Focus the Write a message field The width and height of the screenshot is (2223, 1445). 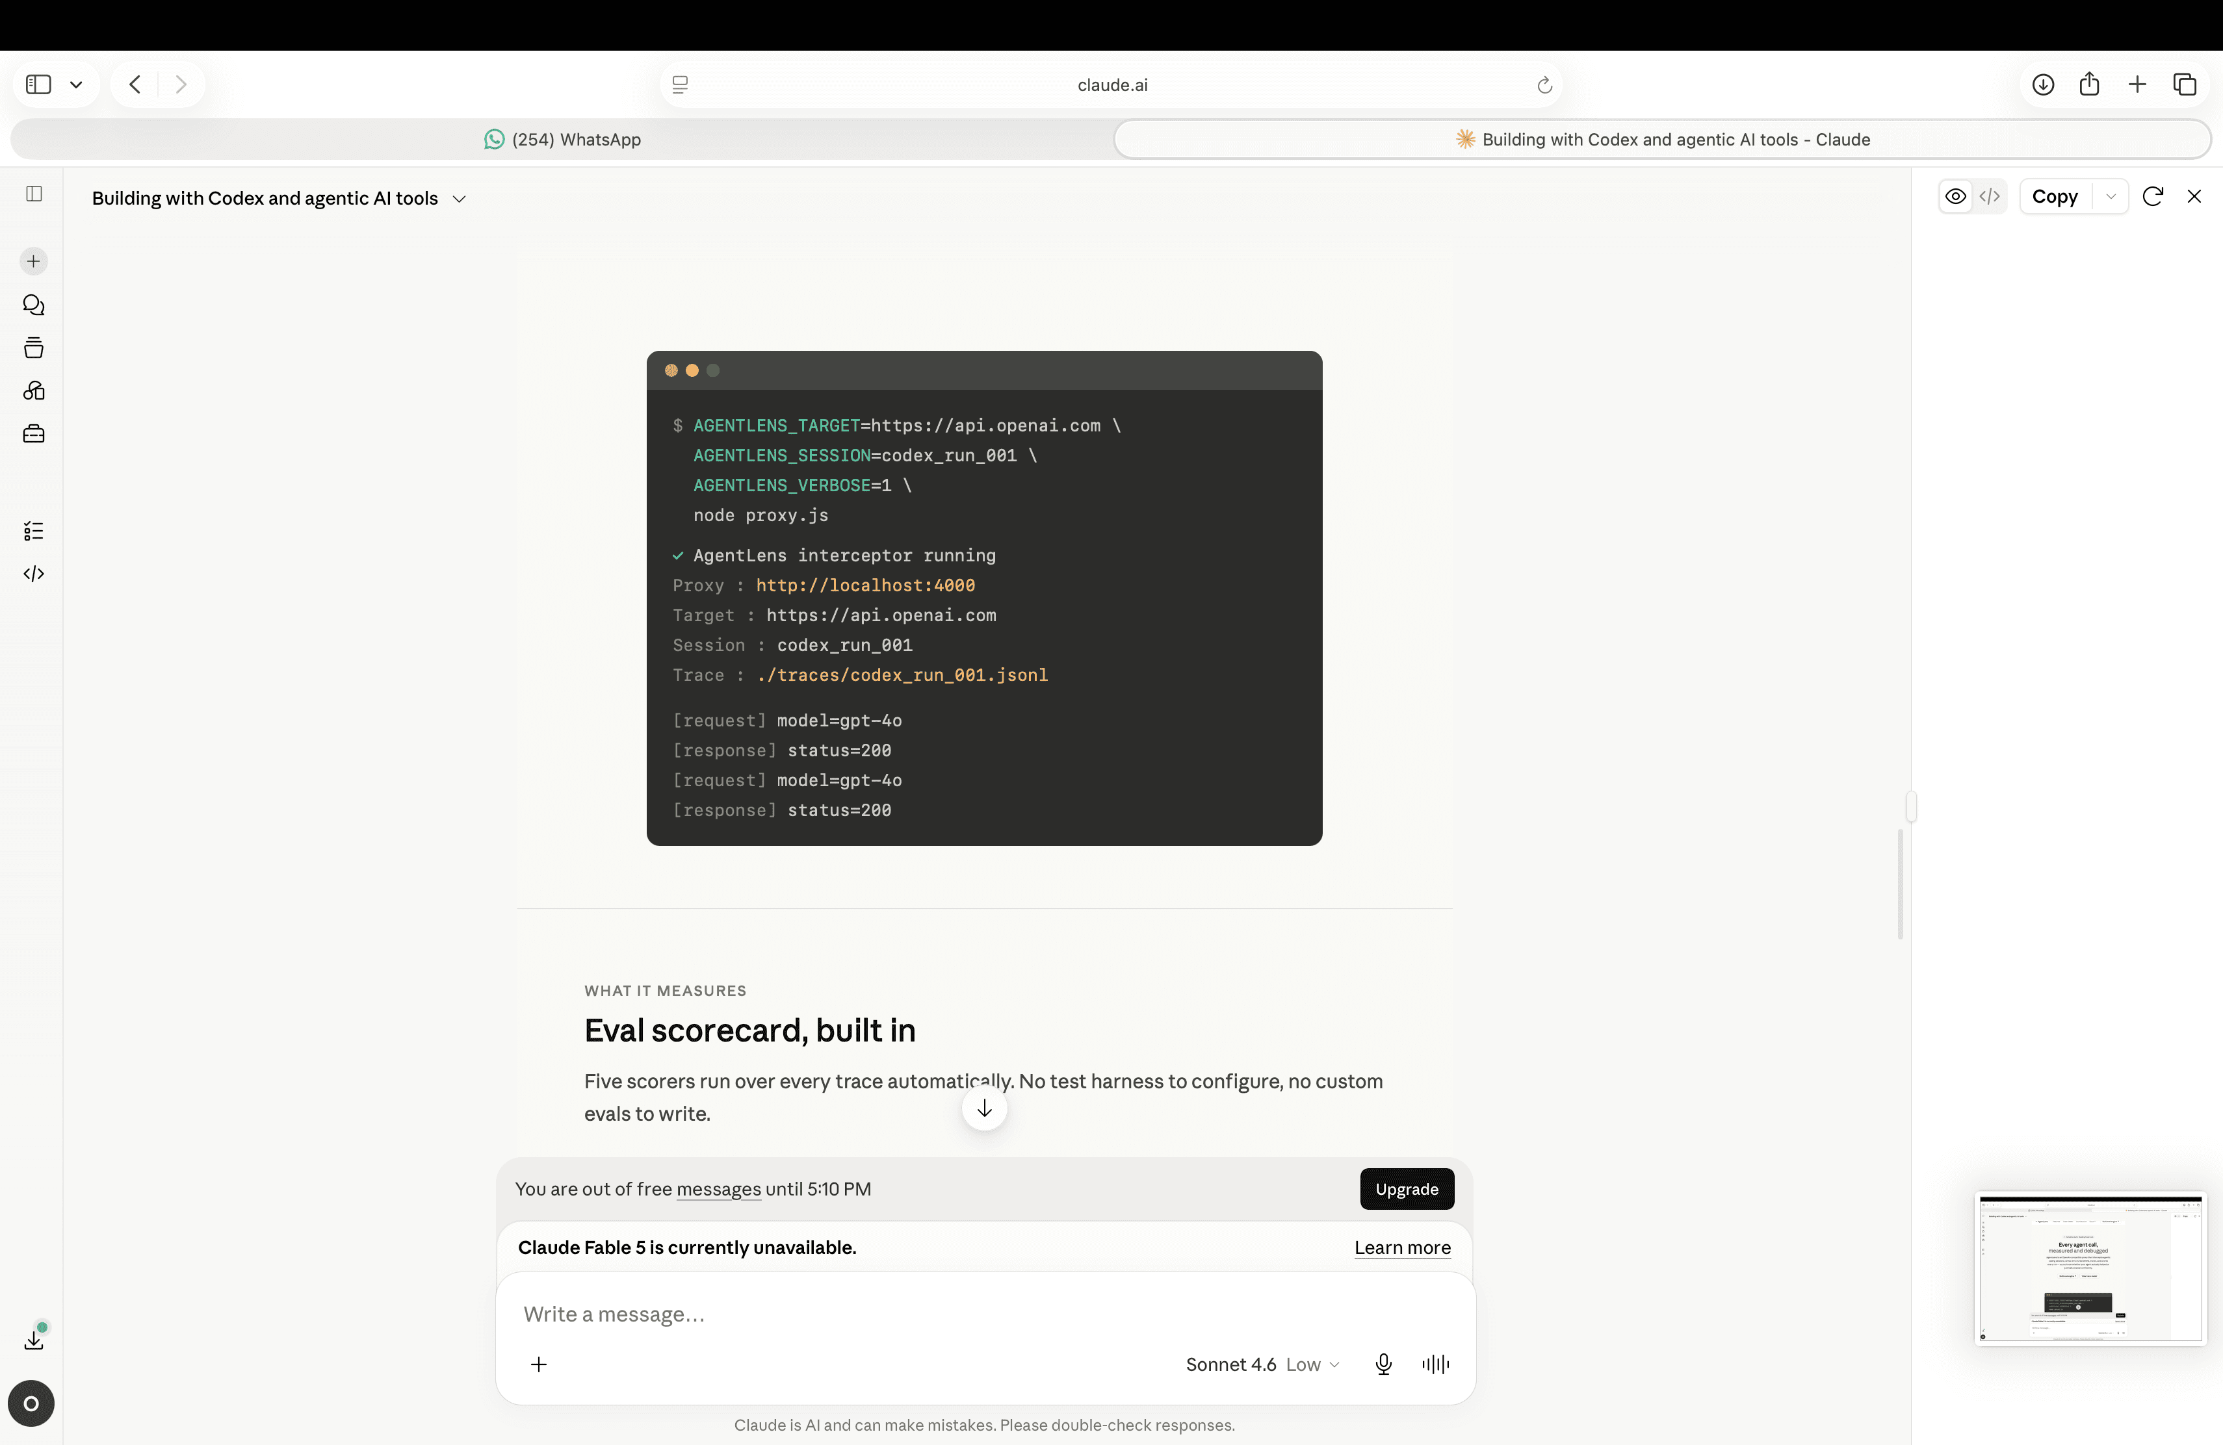(985, 1314)
